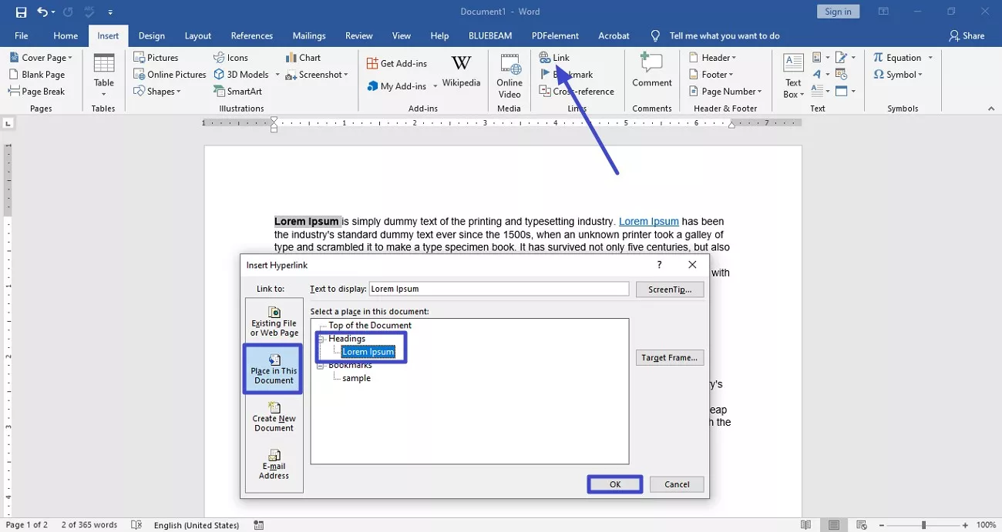
Task: Choose Create New Document link type
Action: click(x=274, y=417)
